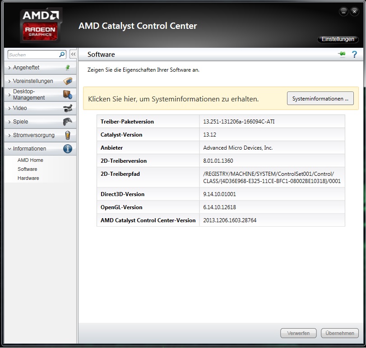
Task: Expand the Spiele section
Action: [x=40, y=122]
